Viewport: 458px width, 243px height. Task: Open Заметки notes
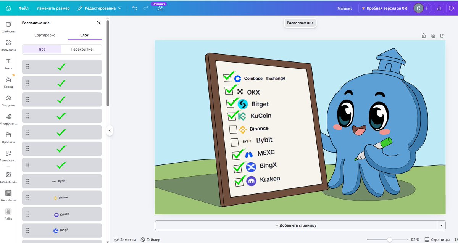coord(125,240)
